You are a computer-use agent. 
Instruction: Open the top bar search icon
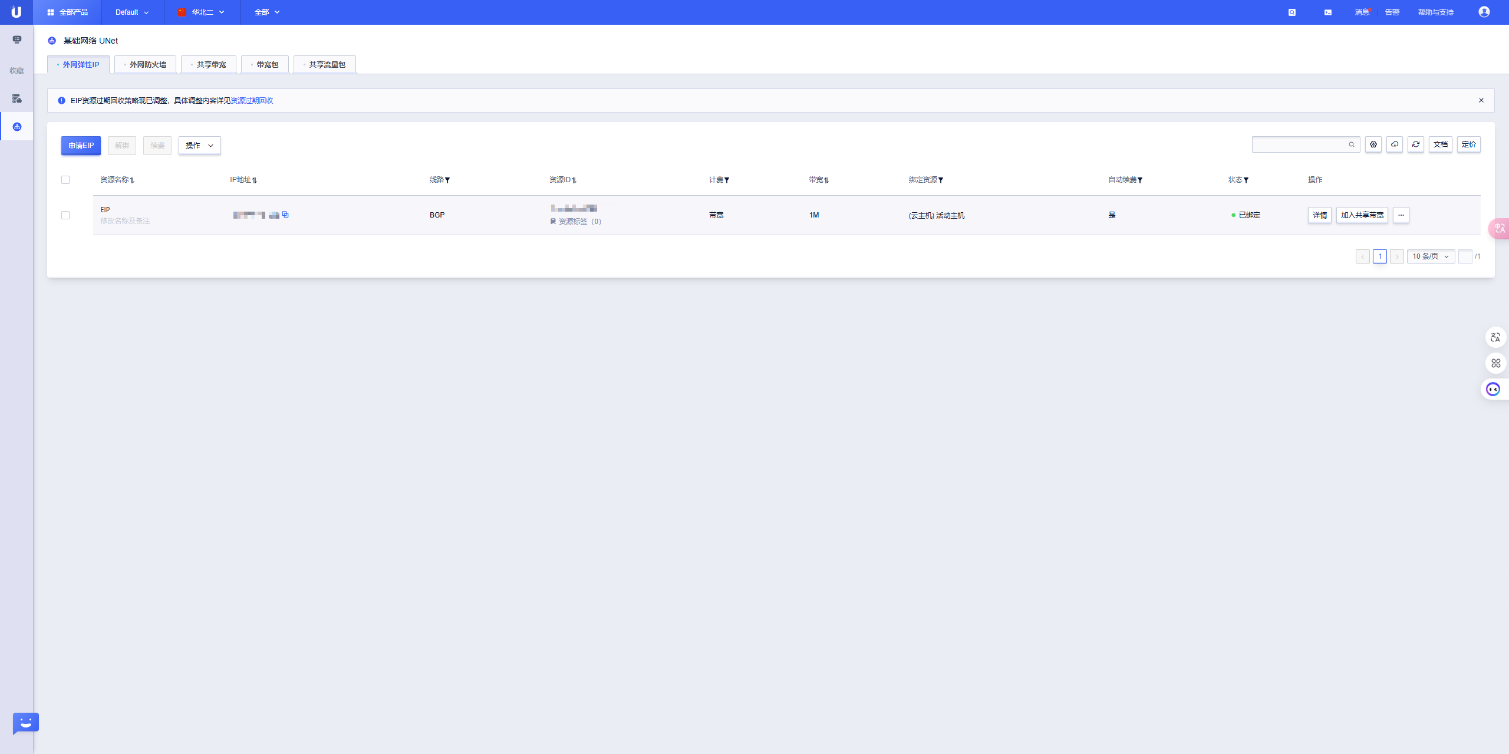point(1291,12)
